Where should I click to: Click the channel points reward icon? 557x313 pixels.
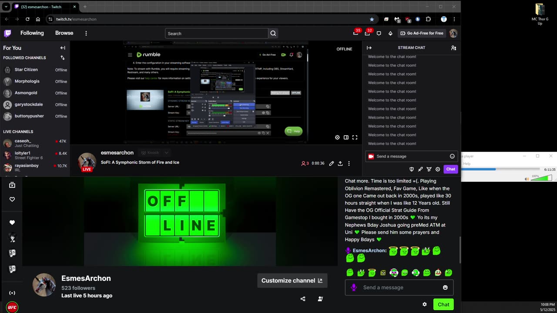[429, 169]
